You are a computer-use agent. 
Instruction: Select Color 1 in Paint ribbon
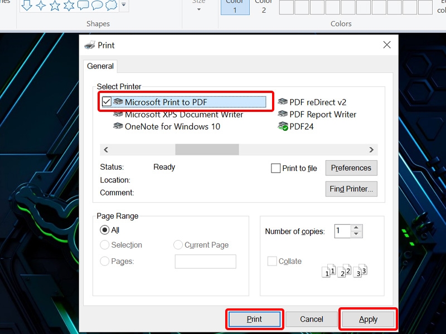pyautogui.click(x=235, y=7)
